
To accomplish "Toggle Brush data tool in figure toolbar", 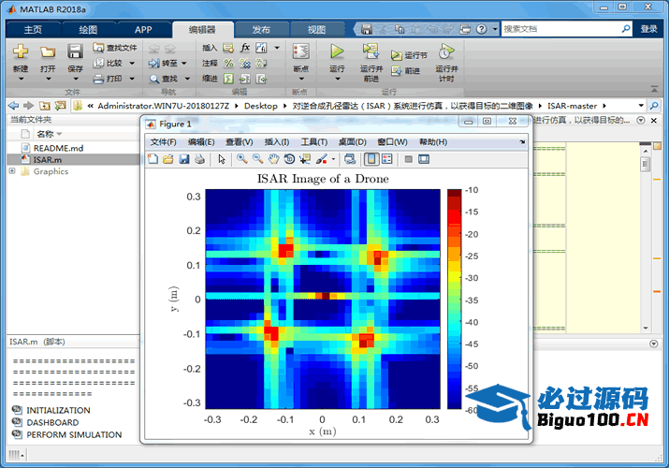I will 322,159.
